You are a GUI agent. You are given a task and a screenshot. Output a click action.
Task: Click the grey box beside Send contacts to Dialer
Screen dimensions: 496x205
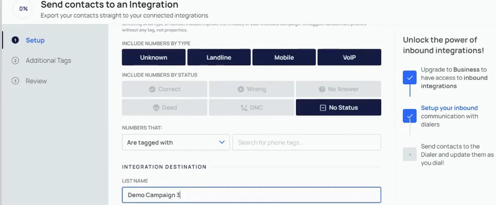click(410, 155)
